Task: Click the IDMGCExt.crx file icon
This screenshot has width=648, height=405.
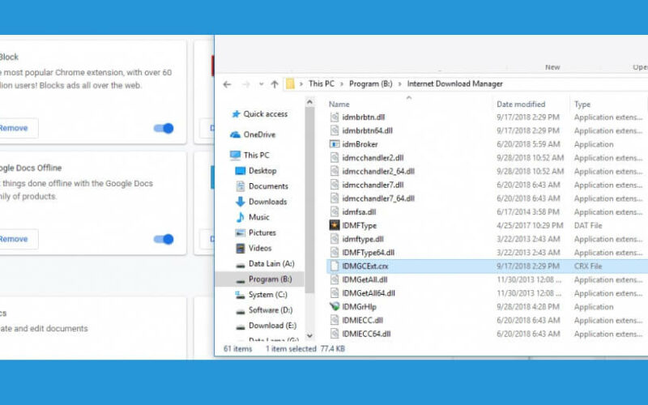Action: point(335,266)
